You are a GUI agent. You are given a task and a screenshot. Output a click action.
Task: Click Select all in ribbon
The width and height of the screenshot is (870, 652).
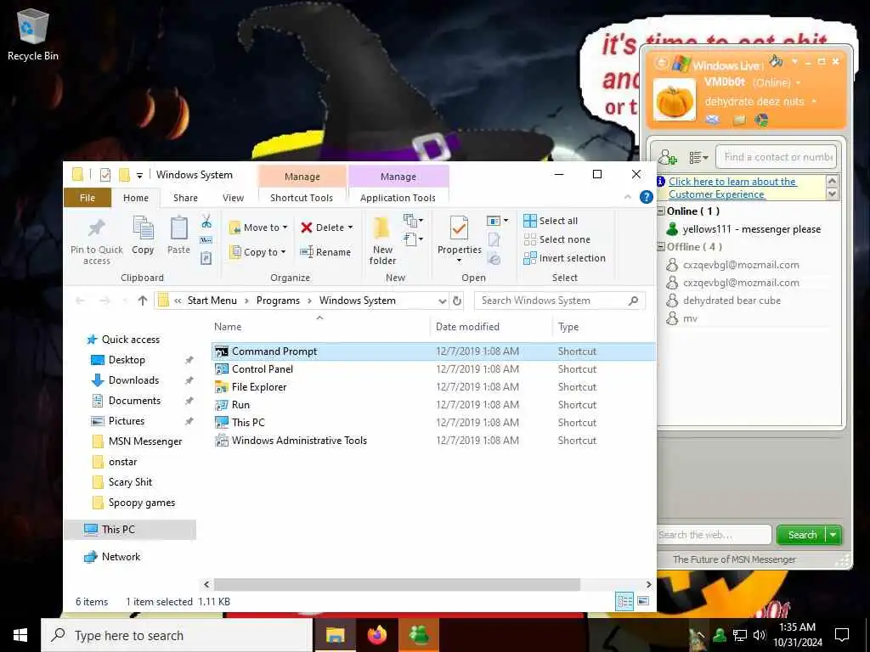tap(551, 221)
